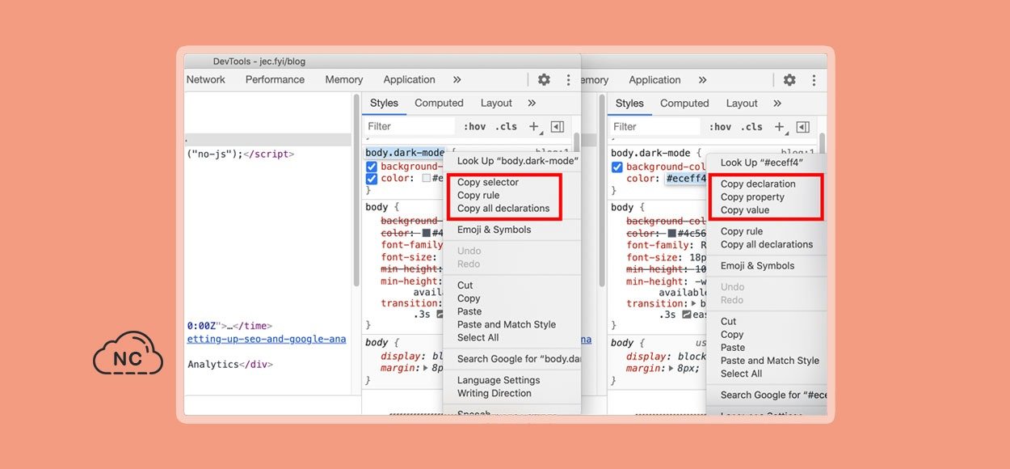Open Application tab in left window
This screenshot has height=469, width=1010.
(409, 79)
